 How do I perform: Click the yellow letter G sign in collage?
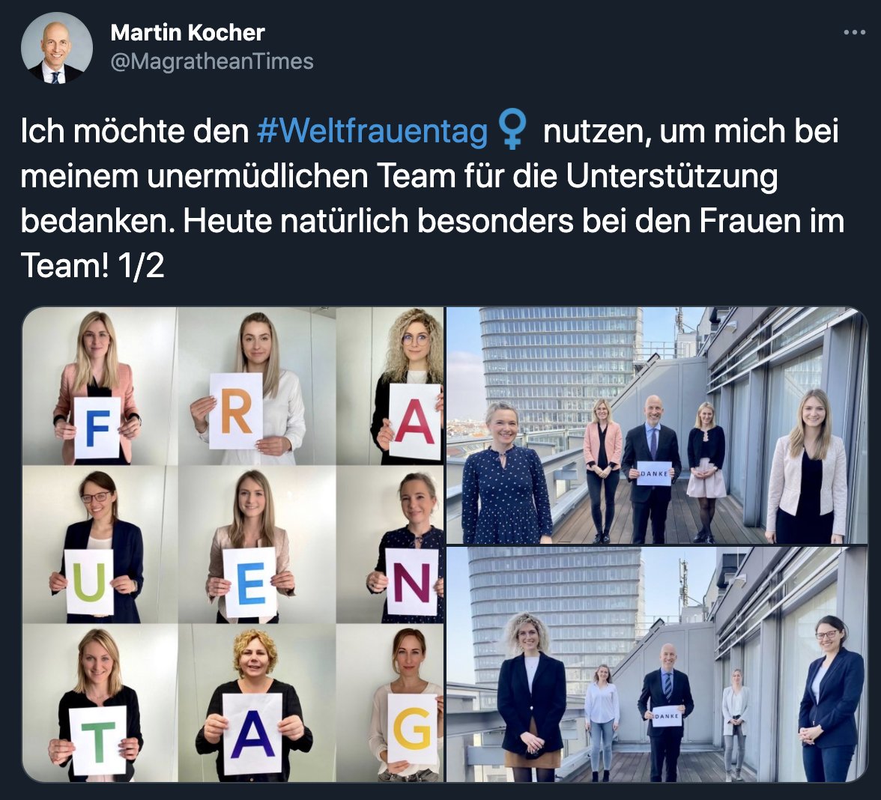click(x=412, y=729)
